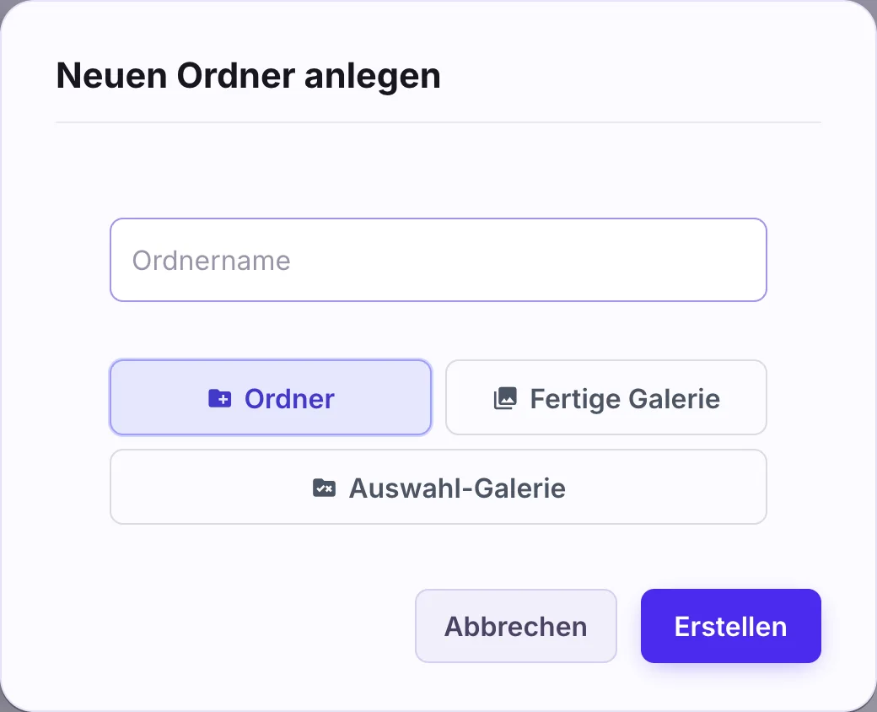The image size is (877, 712).
Task: Click the Ordnername placeholder text
Action: coord(212,261)
